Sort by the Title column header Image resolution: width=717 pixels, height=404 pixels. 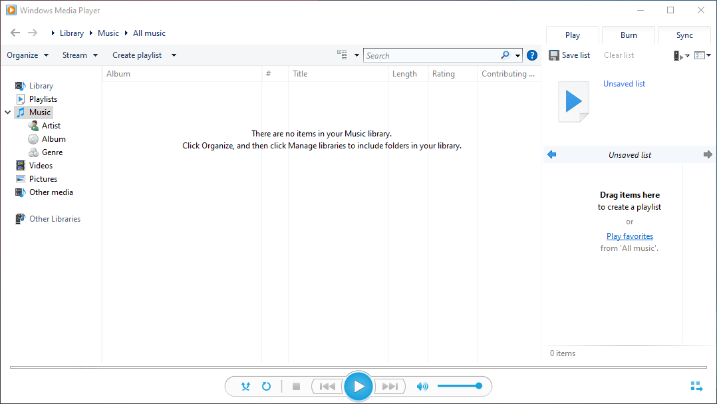[x=339, y=74]
